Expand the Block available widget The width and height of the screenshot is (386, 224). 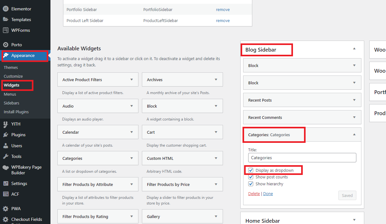point(216,106)
